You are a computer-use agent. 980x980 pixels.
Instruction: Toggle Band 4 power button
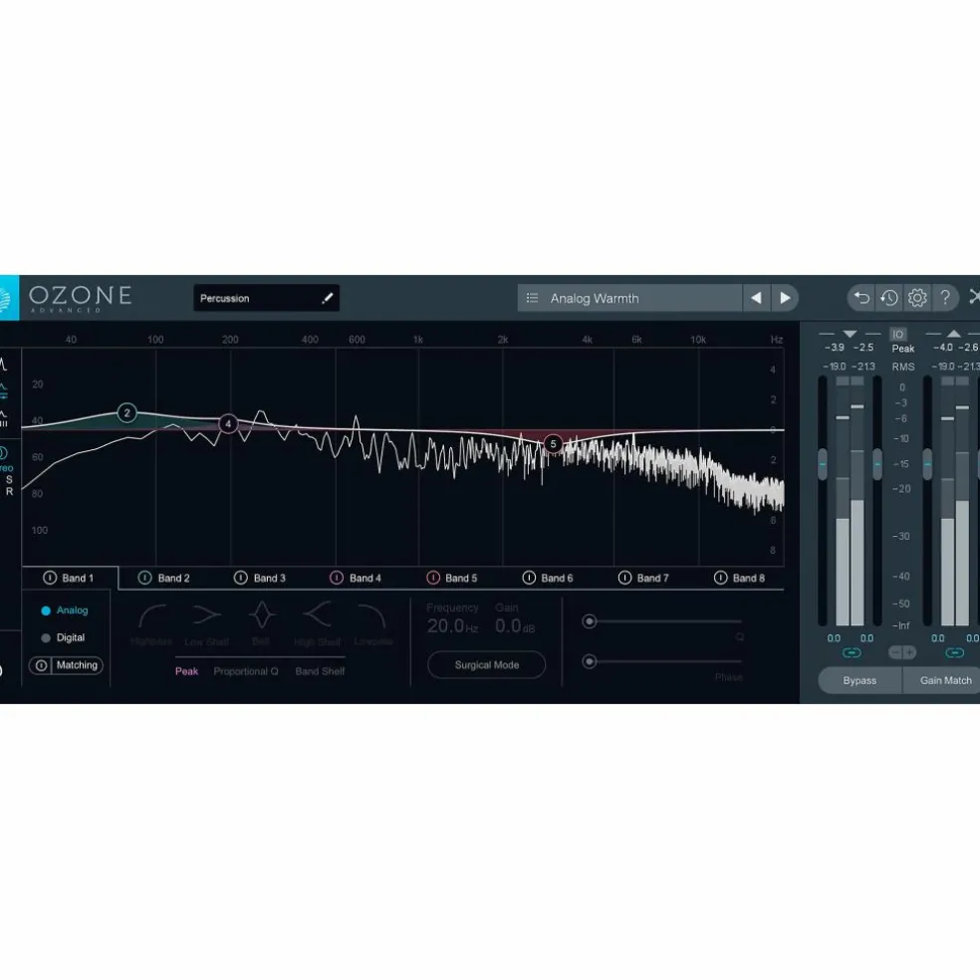click(337, 578)
